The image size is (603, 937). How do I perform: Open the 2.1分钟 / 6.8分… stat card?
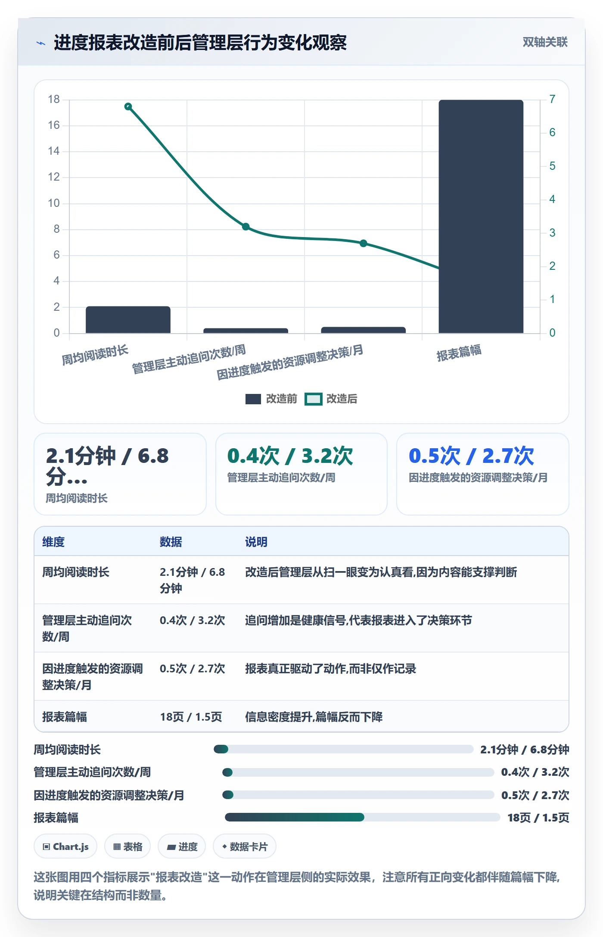click(120, 474)
